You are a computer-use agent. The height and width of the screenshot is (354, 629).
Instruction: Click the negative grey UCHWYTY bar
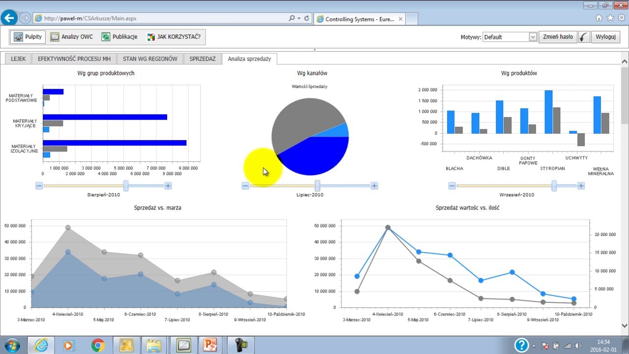[x=581, y=140]
